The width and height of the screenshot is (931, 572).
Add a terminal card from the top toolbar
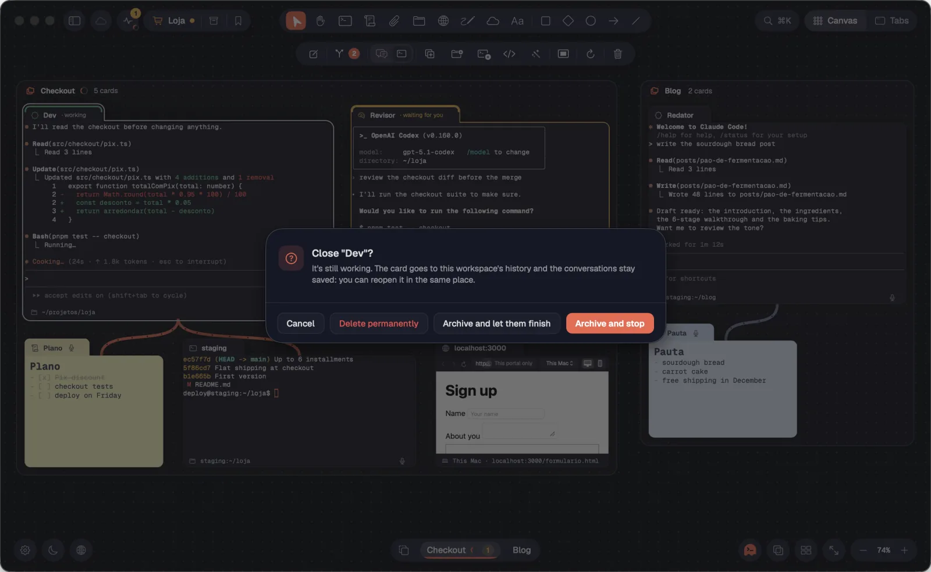(x=345, y=21)
